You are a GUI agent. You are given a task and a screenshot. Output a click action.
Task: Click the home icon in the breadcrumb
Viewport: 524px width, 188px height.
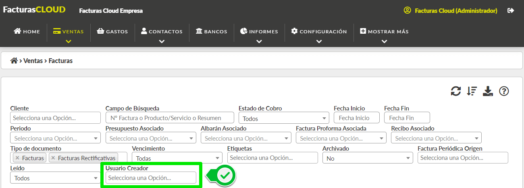14,61
